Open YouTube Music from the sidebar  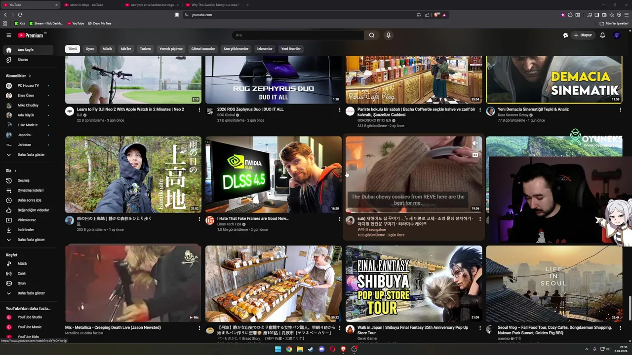(28, 327)
